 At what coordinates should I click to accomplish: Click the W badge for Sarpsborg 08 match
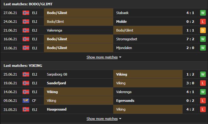click(x=203, y=74)
